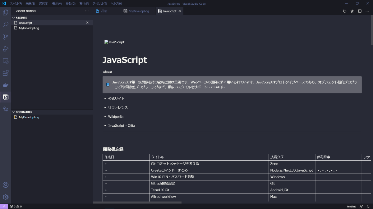This screenshot has height=209, width=373.
Task: Open the Manage settings gear
Action: pos(6,197)
